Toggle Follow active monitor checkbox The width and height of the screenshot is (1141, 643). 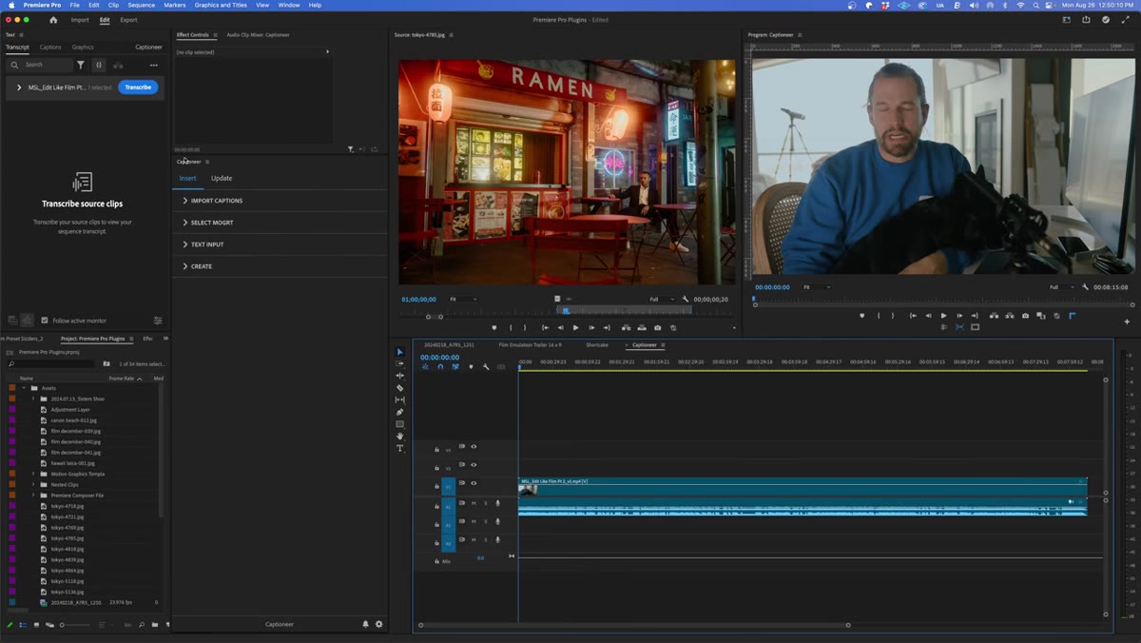[x=45, y=321]
